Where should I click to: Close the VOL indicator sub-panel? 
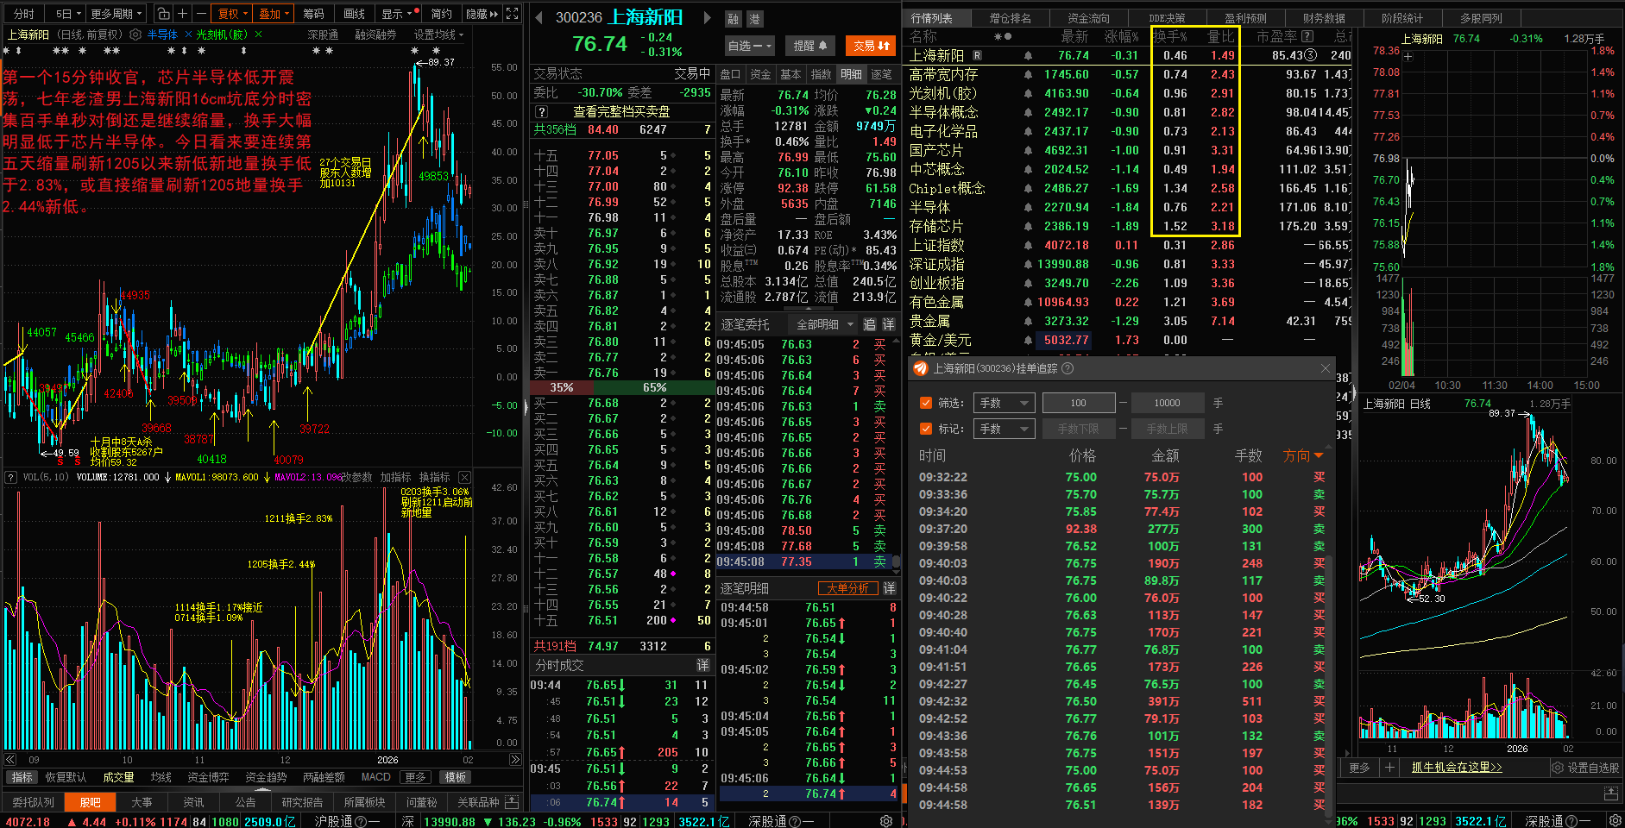pos(464,477)
